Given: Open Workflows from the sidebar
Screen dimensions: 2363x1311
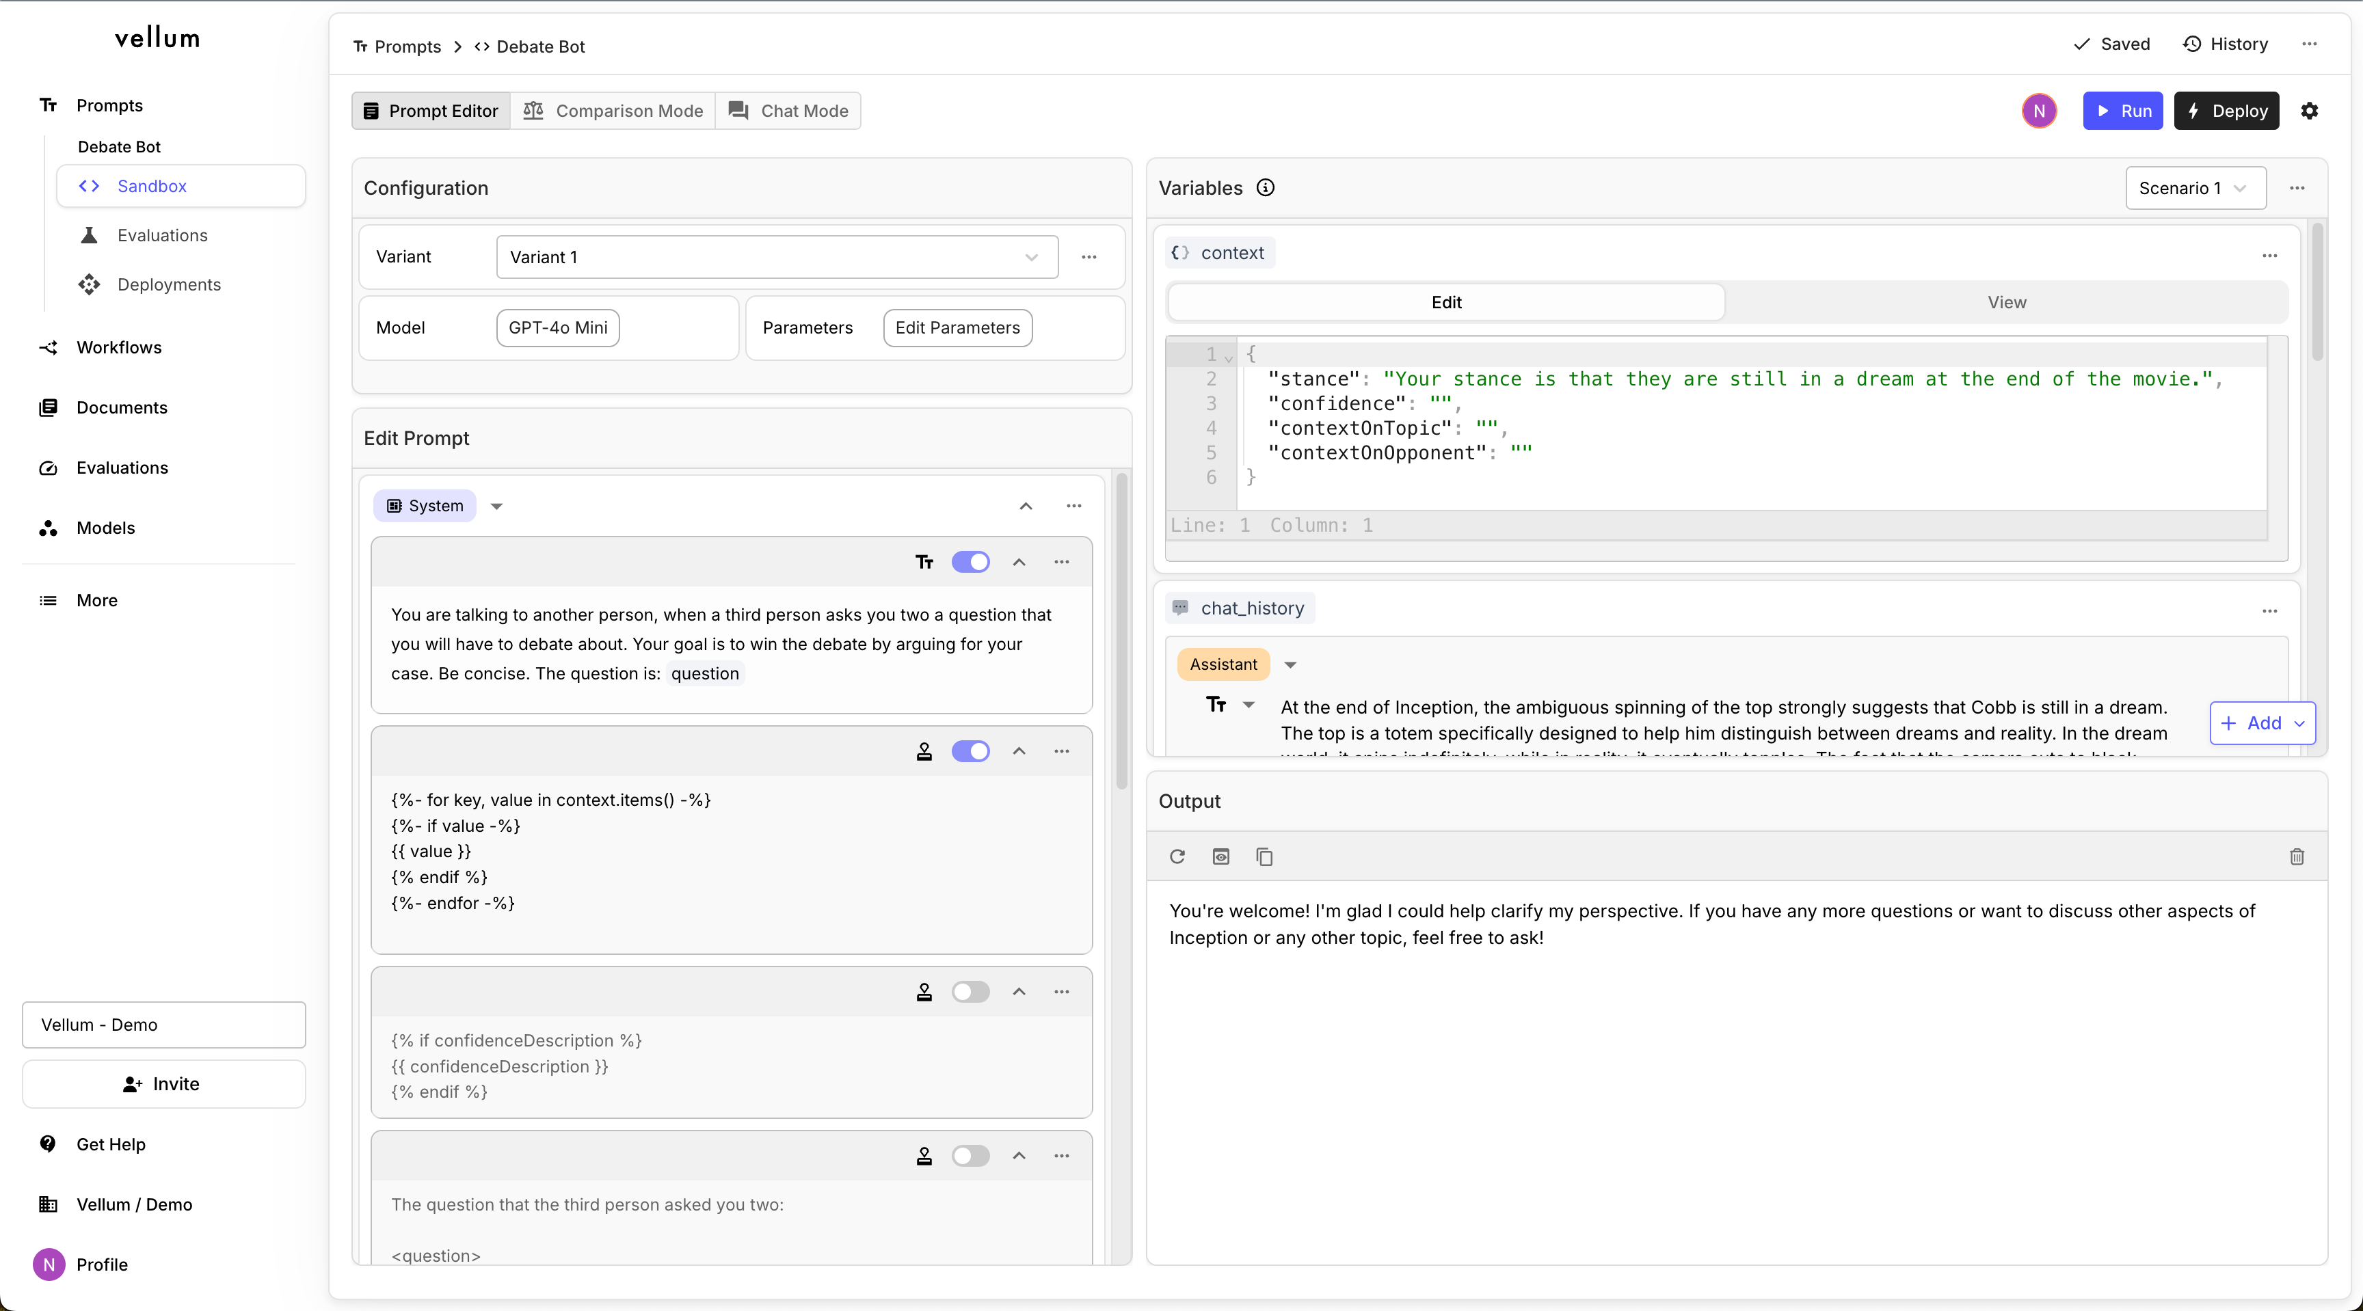Looking at the screenshot, I should point(118,347).
